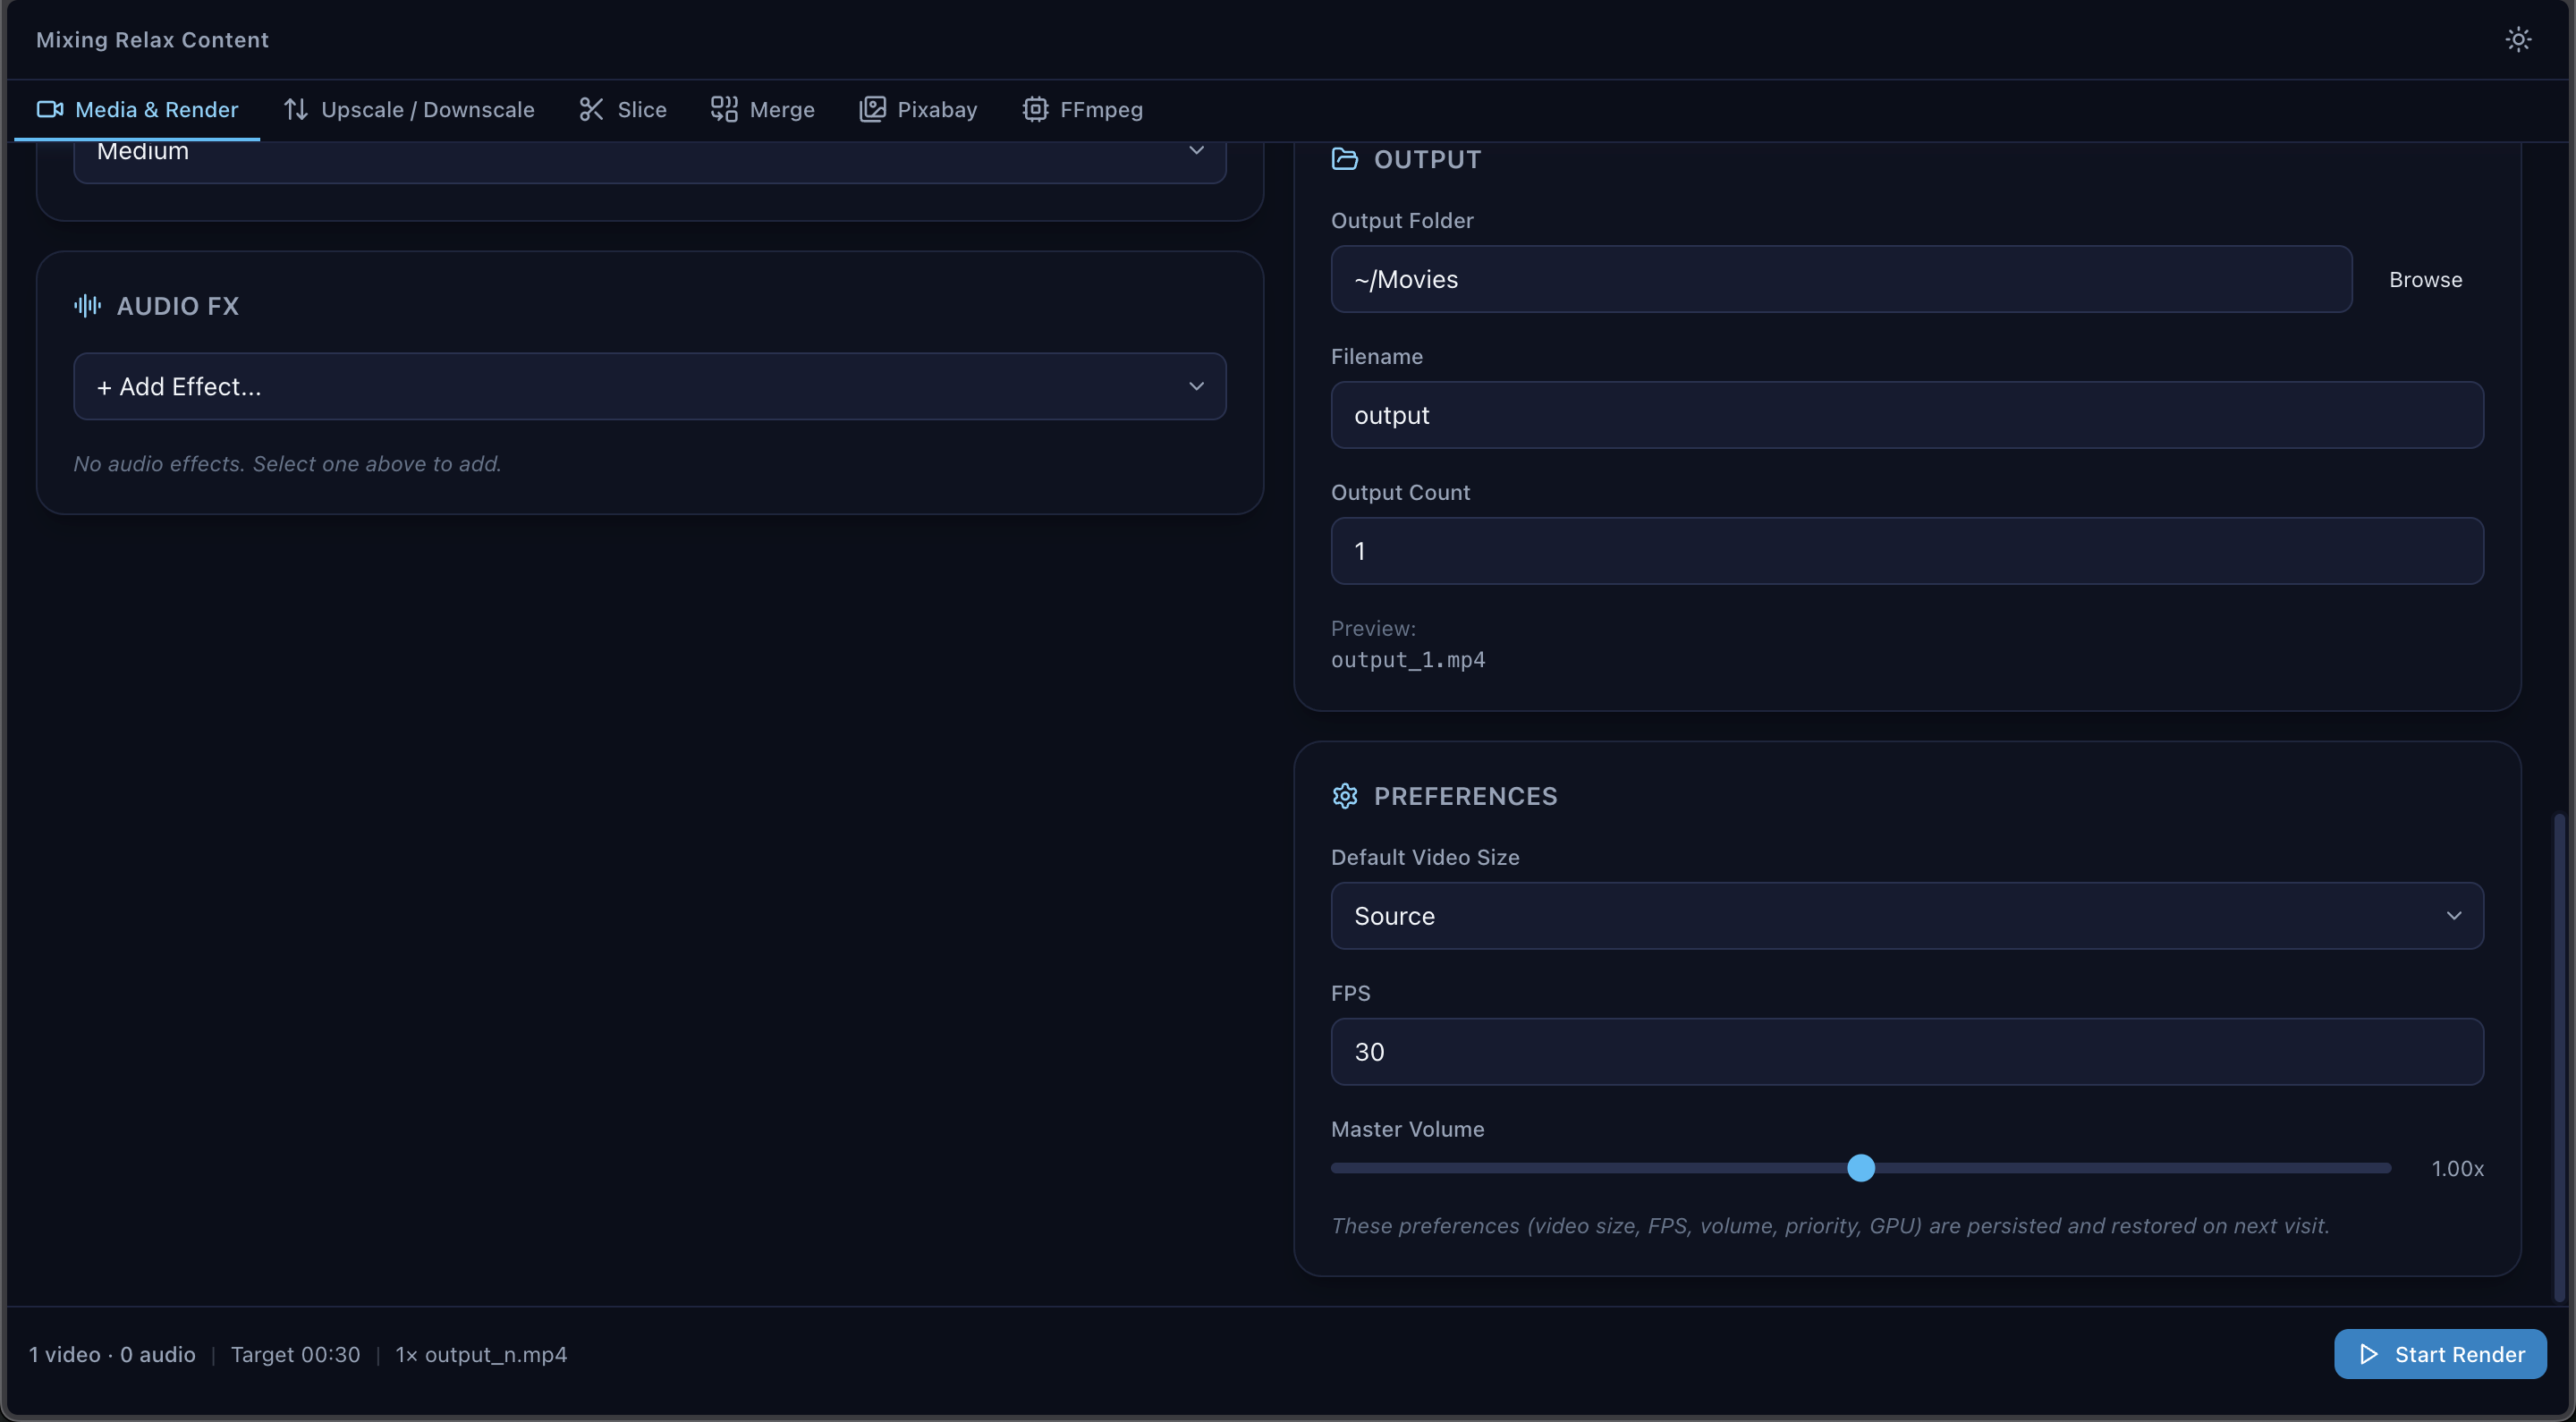Click the OUTPUT heading

[1427, 159]
